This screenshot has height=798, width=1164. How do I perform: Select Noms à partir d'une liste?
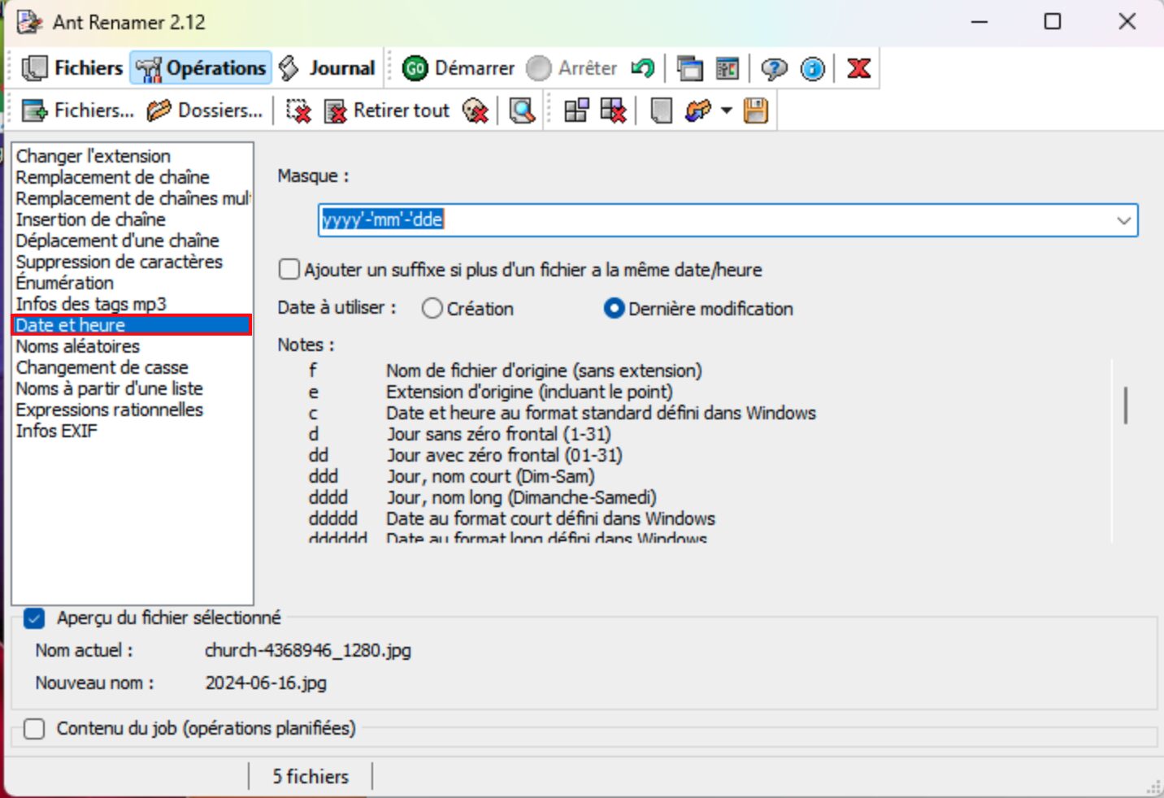point(109,388)
